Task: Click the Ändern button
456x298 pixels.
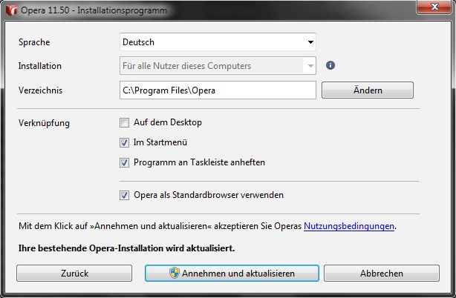Action: tap(368, 90)
